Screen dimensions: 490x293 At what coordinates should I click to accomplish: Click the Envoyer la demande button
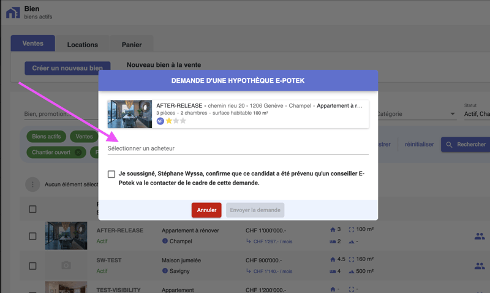[x=255, y=210]
